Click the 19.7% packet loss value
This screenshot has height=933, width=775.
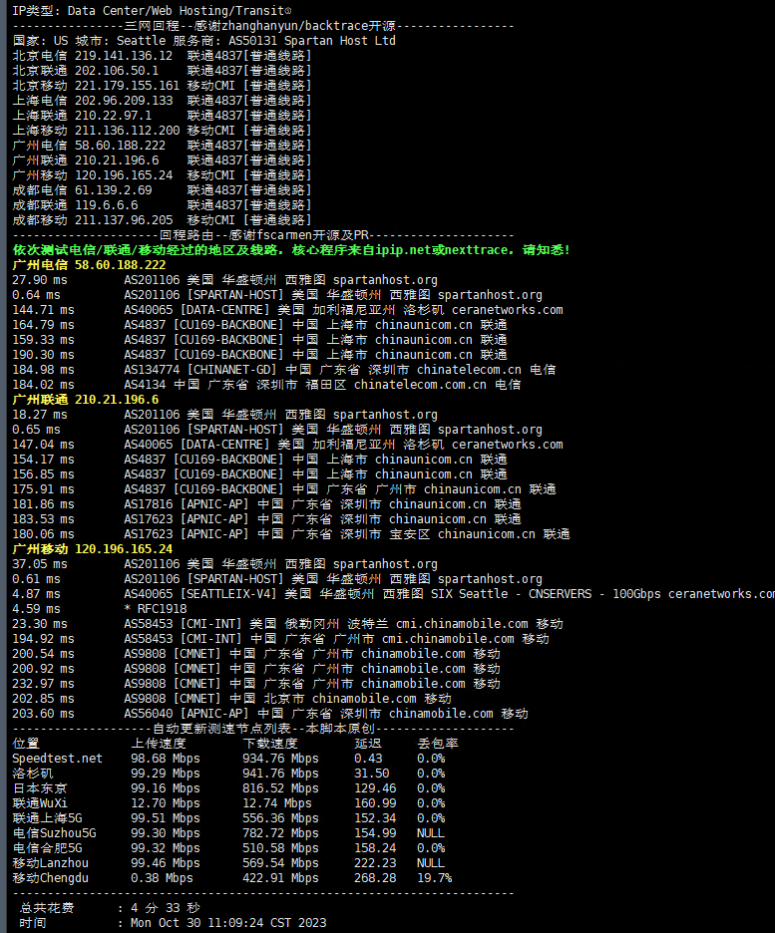[435, 878]
